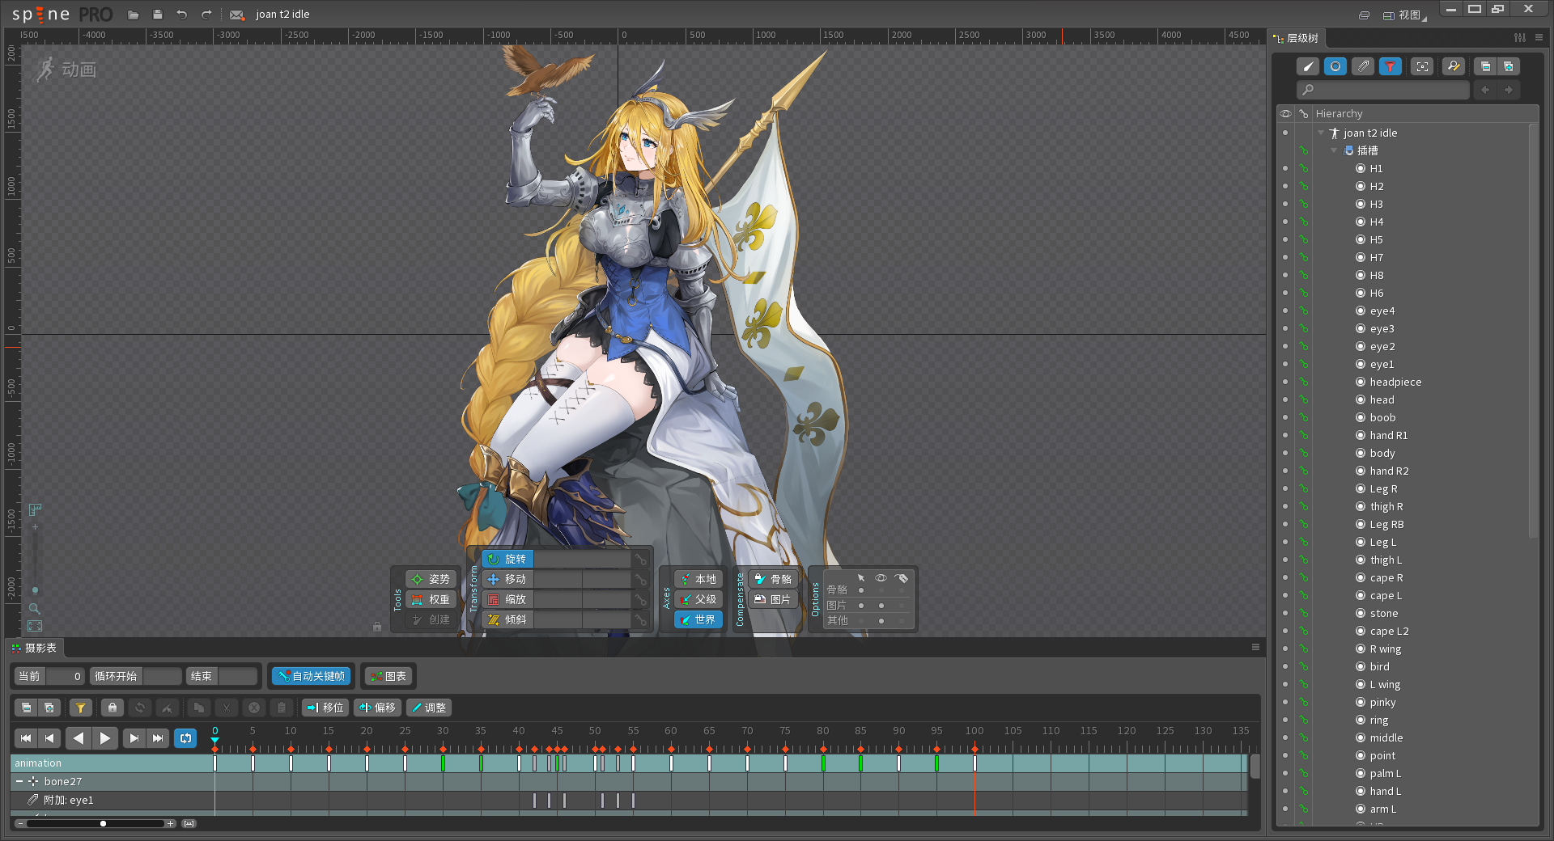The height and width of the screenshot is (841, 1554).
Task: Click timeline frame 50 marker
Action: [595, 731]
